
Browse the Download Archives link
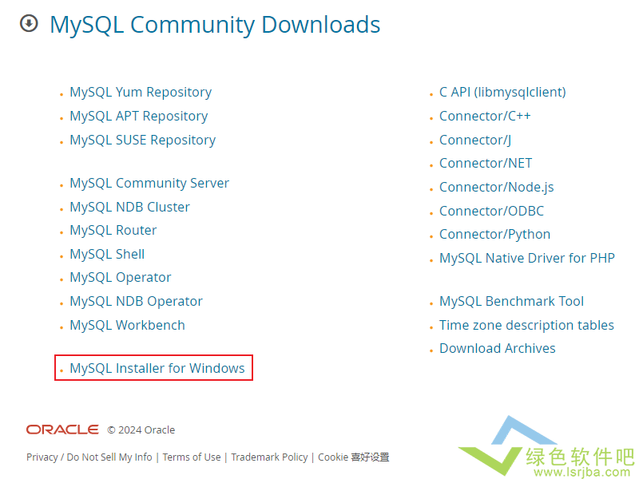(497, 349)
